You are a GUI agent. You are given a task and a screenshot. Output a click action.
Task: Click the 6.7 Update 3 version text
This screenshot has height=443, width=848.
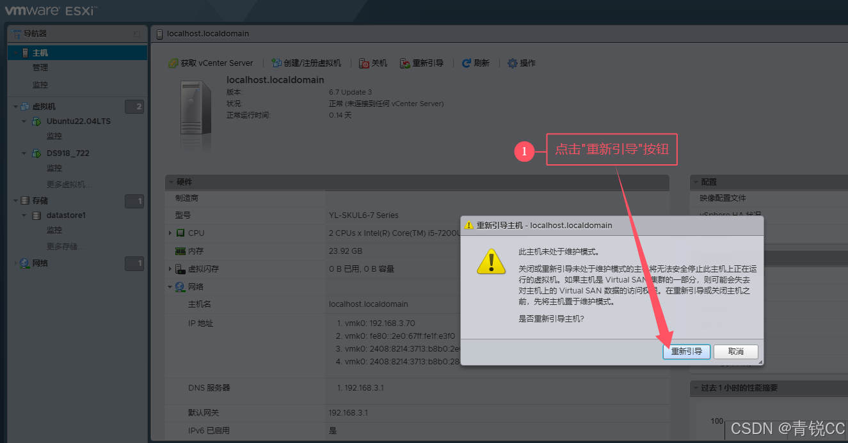[350, 93]
